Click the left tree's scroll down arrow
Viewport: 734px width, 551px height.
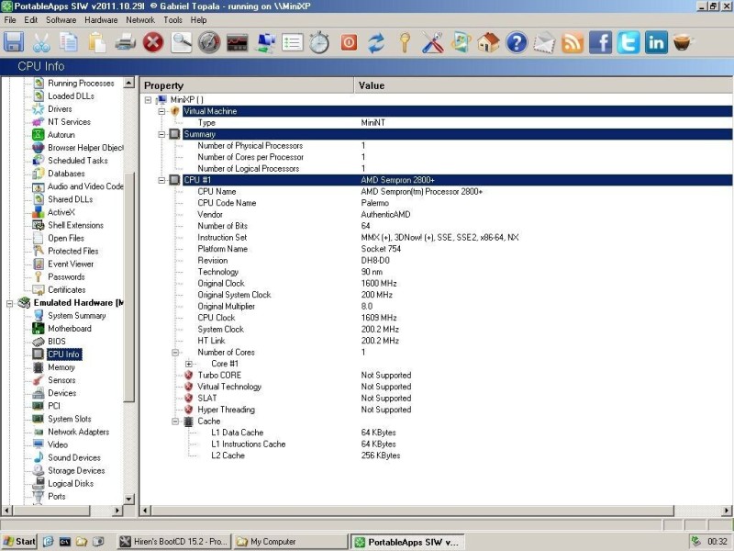128,500
